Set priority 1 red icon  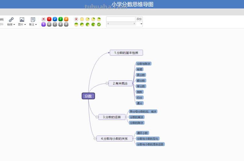pyautogui.click(x=49, y=19)
